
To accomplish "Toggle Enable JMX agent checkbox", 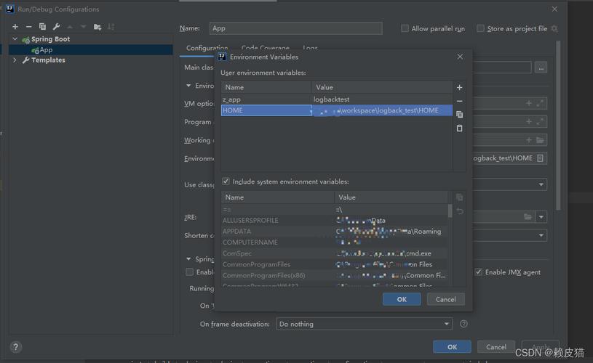I will click(479, 272).
